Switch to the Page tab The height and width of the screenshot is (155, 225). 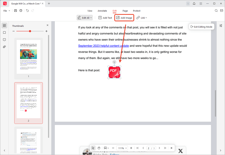coord(125,11)
